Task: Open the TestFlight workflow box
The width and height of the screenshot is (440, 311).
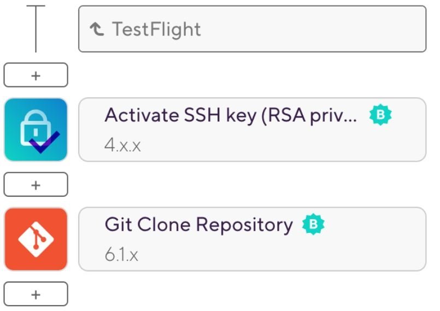Action: (252, 29)
